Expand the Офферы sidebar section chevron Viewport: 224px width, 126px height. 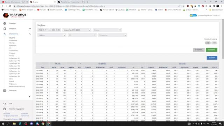click(x=30, y=29)
